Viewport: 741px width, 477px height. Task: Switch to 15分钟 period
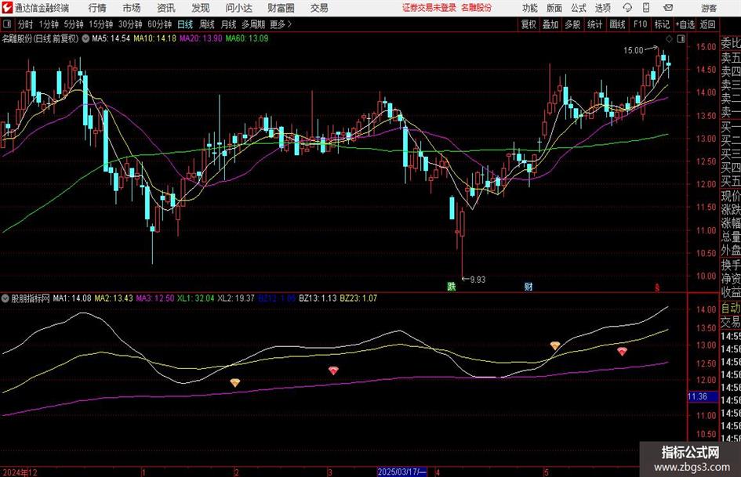pos(100,24)
